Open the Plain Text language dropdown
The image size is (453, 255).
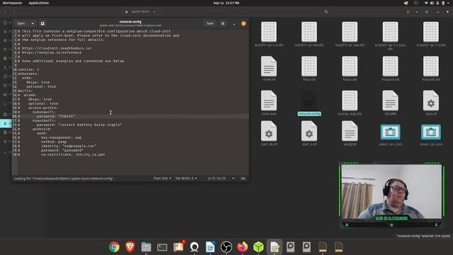tap(162, 178)
